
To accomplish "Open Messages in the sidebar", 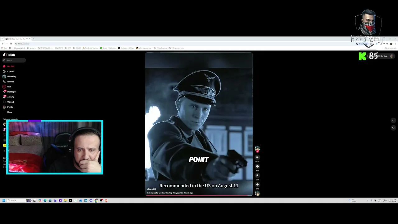I will point(10,92).
